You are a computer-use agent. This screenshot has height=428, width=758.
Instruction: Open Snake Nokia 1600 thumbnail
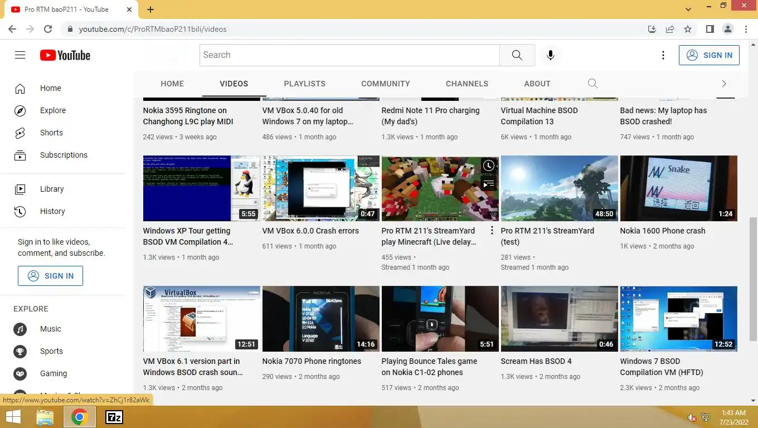pos(679,188)
